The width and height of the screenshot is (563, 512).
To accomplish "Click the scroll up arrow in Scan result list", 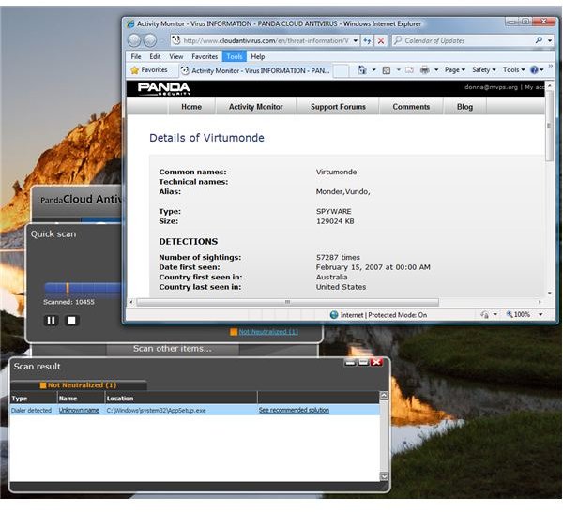I will coord(384,396).
